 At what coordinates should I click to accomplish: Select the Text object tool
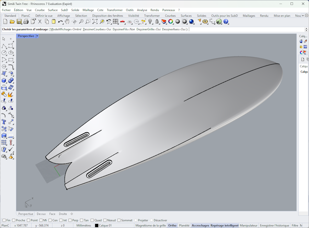4,122
